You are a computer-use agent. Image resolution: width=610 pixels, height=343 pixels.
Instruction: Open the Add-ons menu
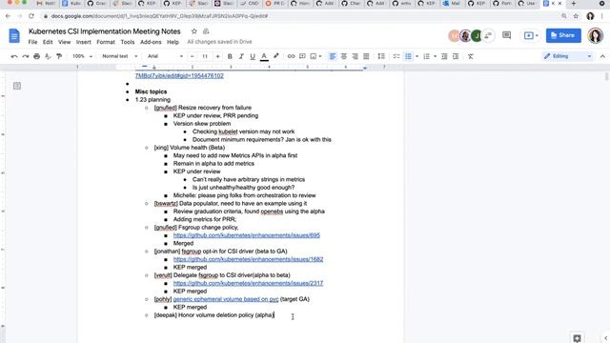(151, 42)
